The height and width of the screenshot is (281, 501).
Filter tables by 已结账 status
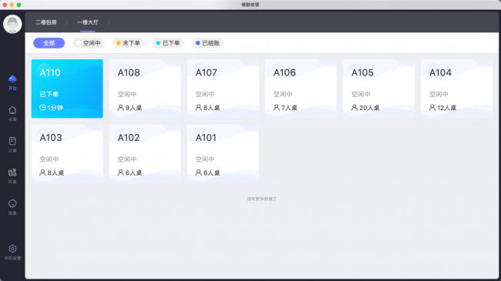tap(207, 43)
